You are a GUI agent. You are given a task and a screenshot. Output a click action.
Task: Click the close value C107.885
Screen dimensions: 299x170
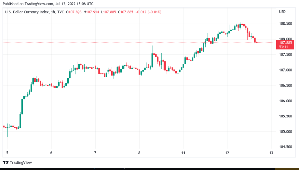pos(126,12)
